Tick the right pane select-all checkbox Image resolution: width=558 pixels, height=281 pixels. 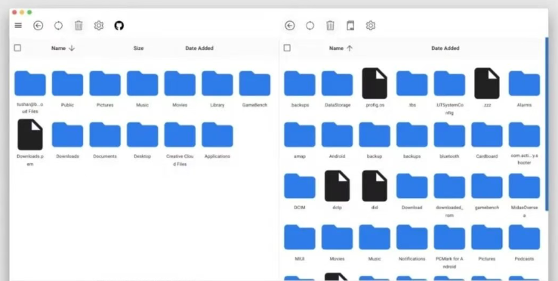click(x=287, y=48)
